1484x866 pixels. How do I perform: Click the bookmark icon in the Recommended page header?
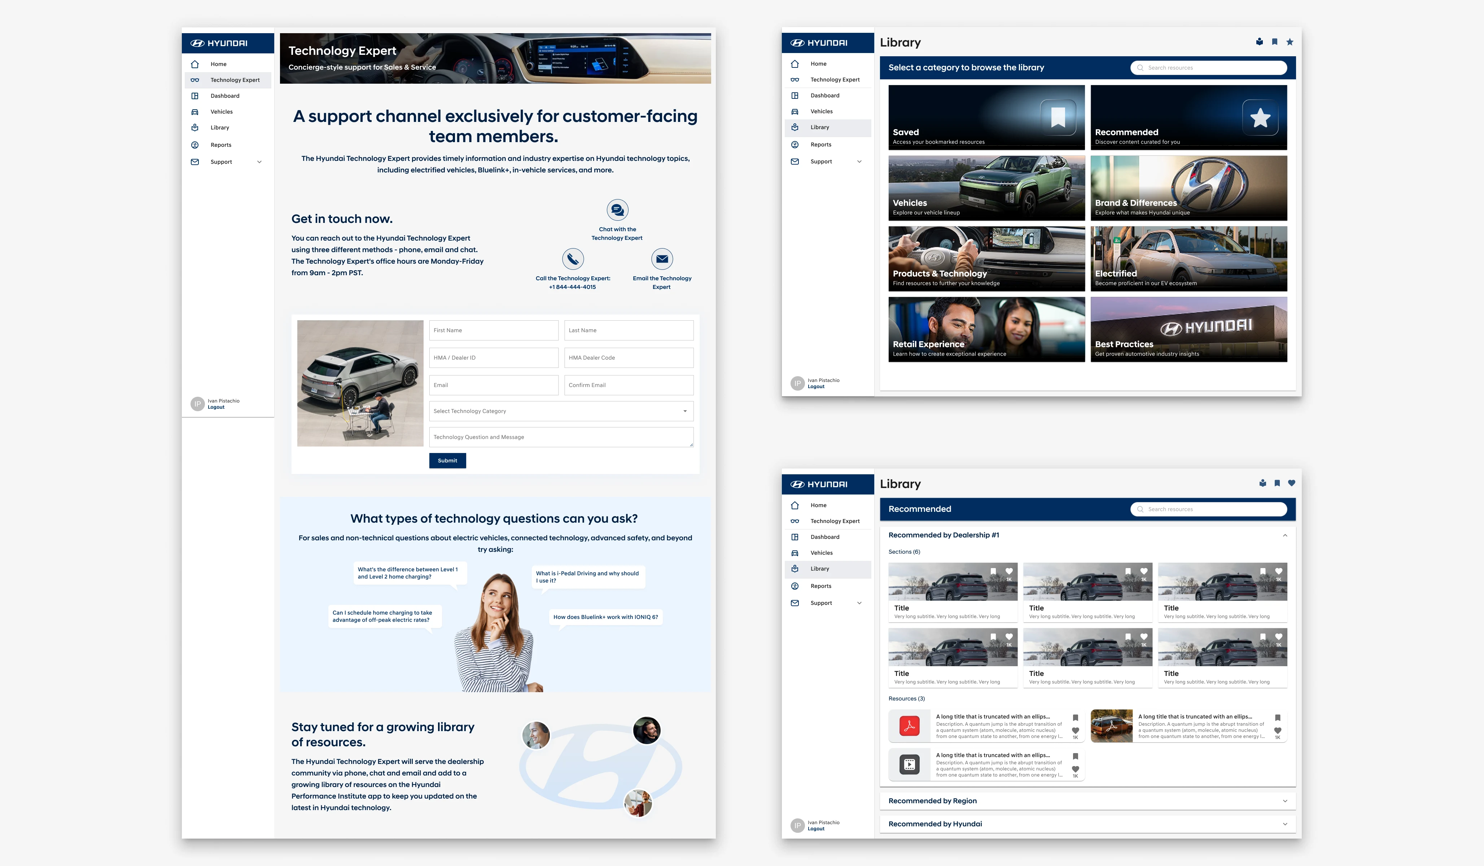pos(1277,483)
